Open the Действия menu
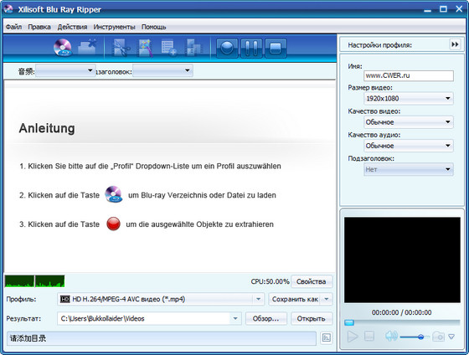This screenshot has height=355, width=469. (72, 27)
